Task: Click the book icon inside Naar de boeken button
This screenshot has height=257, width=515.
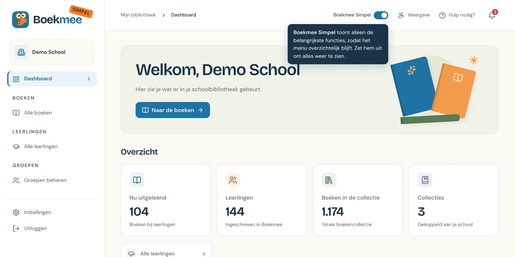Action: pos(145,110)
